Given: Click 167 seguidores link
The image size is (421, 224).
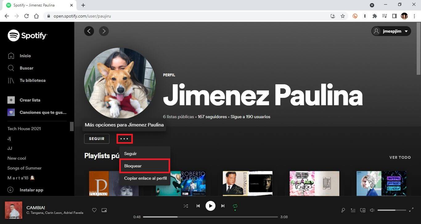Looking at the screenshot, I should (212, 117).
